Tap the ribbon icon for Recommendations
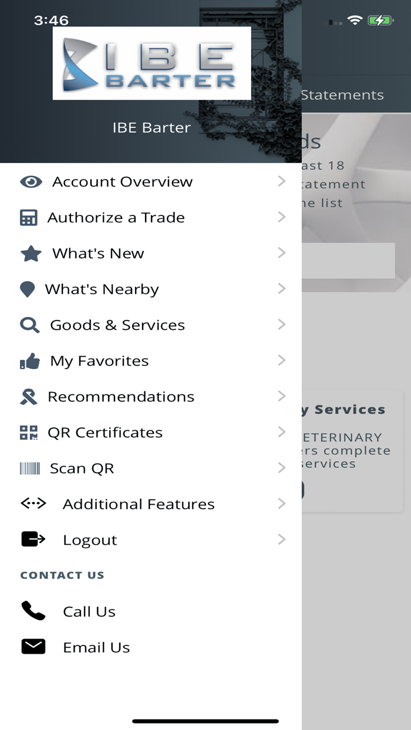The height and width of the screenshot is (730, 411). 28,397
